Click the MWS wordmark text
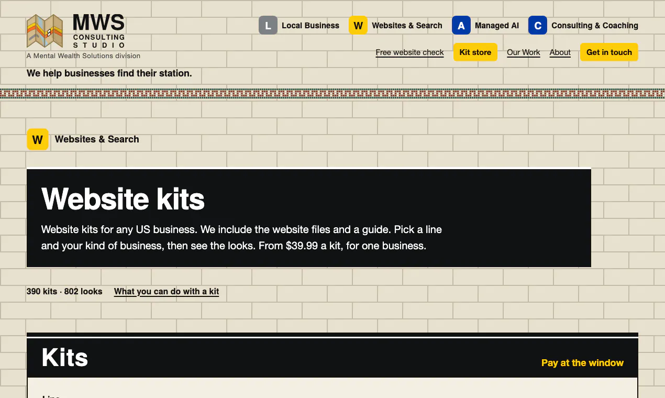 [x=98, y=23]
